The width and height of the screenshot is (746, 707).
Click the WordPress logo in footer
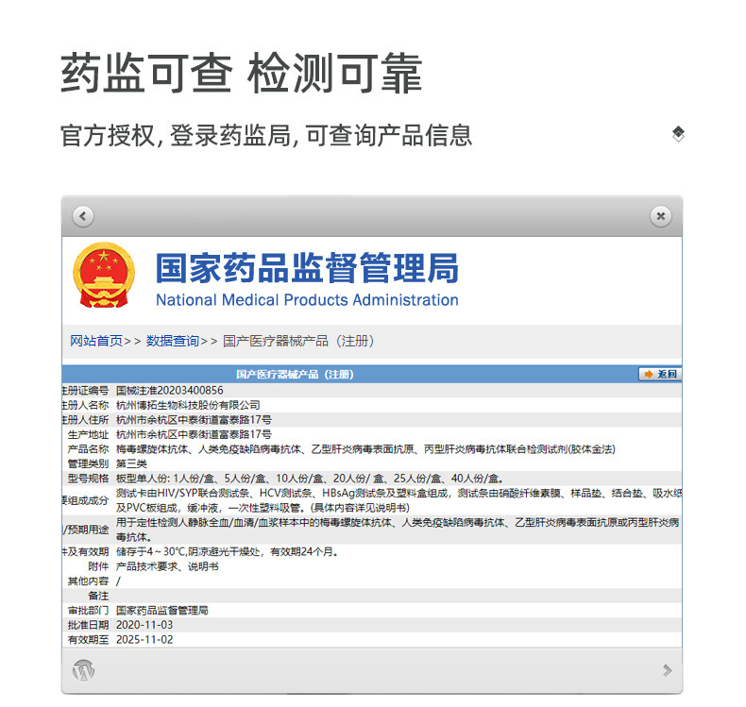click(x=83, y=670)
